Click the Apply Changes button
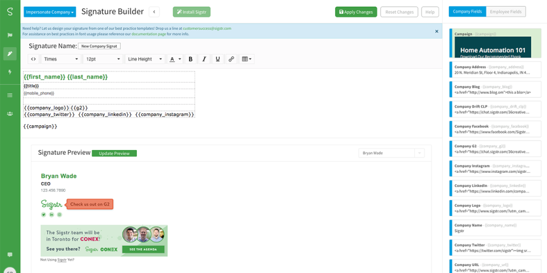This screenshot has width=547, height=273. tap(356, 12)
